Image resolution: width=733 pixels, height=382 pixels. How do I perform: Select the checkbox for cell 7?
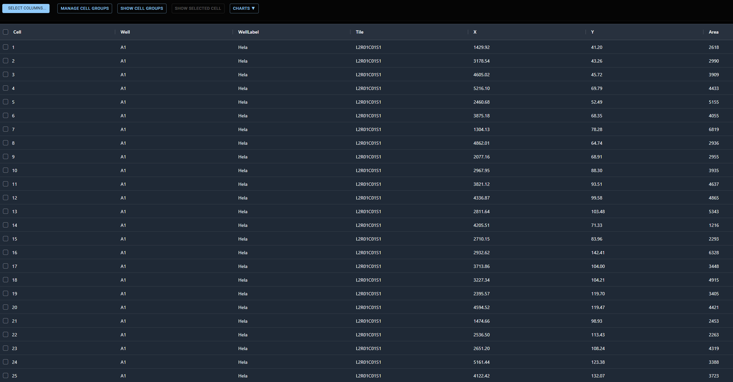6,129
